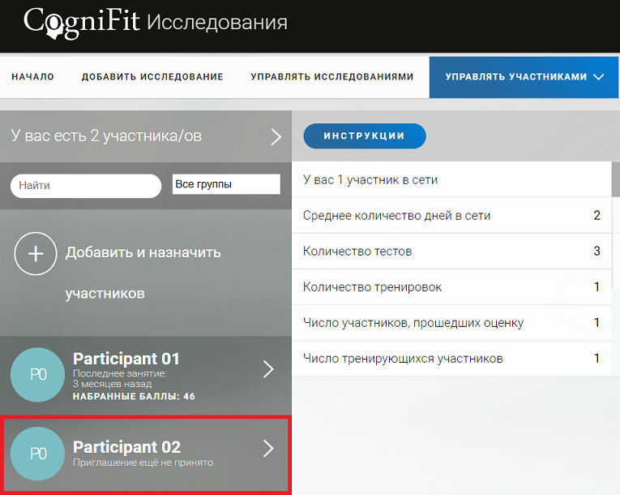Click Добавить и назначить участников text
620x495 pixels.
pyautogui.click(x=143, y=273)
